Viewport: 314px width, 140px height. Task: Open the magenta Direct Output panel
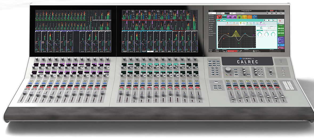pos(281,48)
